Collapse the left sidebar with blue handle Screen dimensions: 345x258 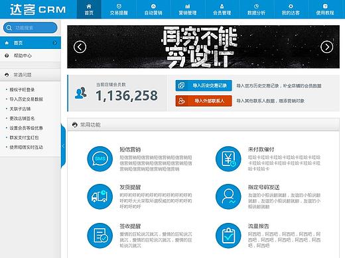pos(63,146)
